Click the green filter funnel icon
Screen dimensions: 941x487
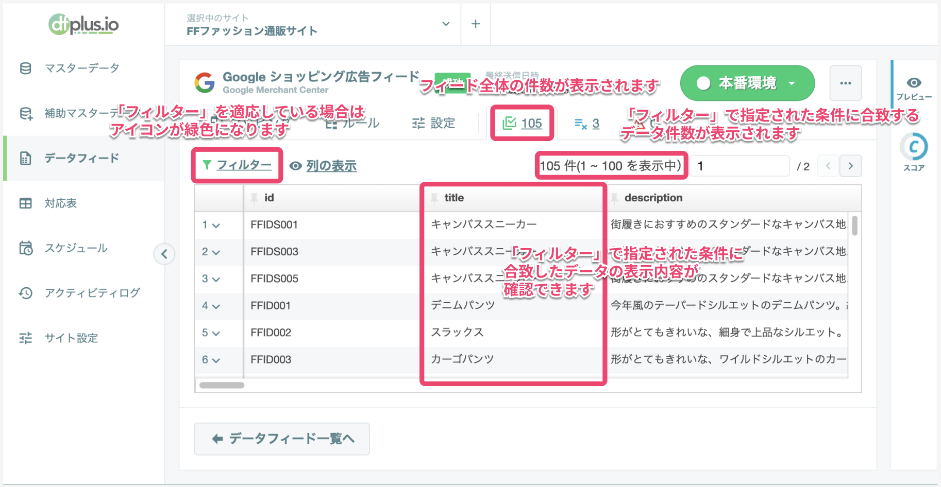pos(207,165)
